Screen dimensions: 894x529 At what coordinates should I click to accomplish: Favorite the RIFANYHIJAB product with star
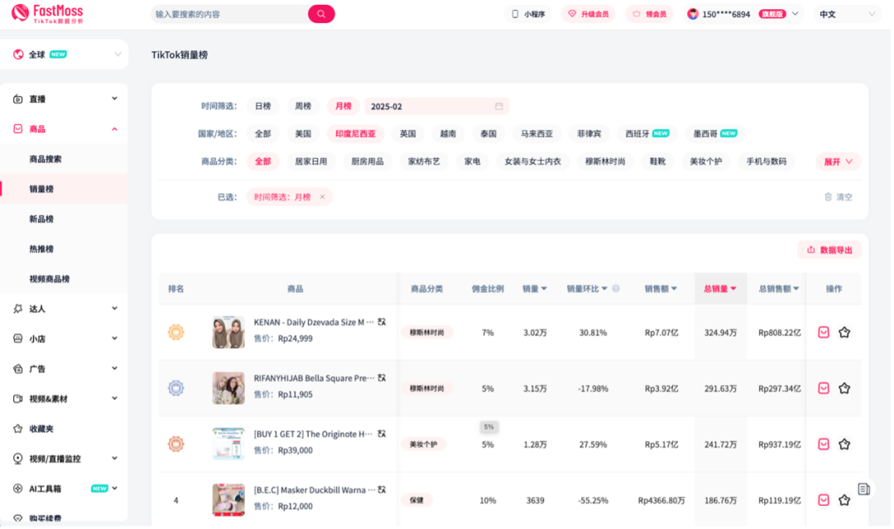844,388
